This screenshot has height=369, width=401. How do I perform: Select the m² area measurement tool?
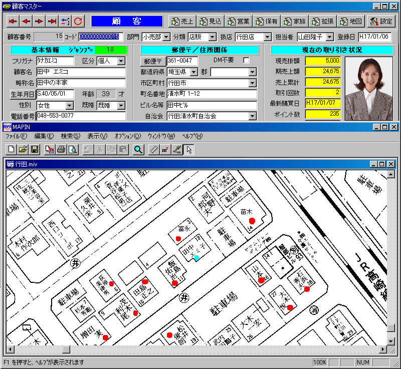point(165,149)
